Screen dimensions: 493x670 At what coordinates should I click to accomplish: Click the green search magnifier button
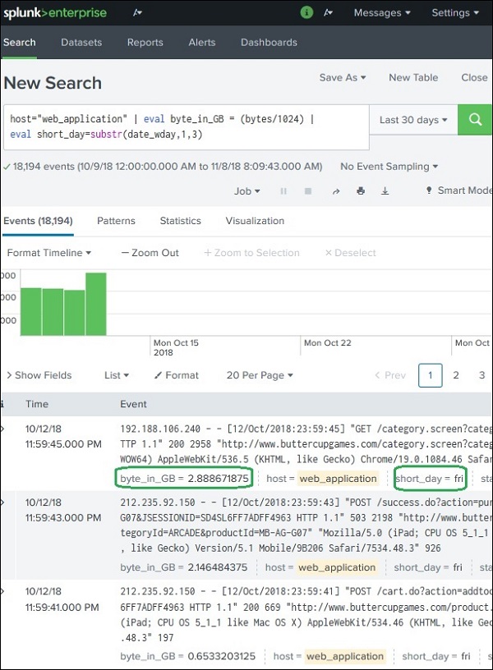click(475, 120)
